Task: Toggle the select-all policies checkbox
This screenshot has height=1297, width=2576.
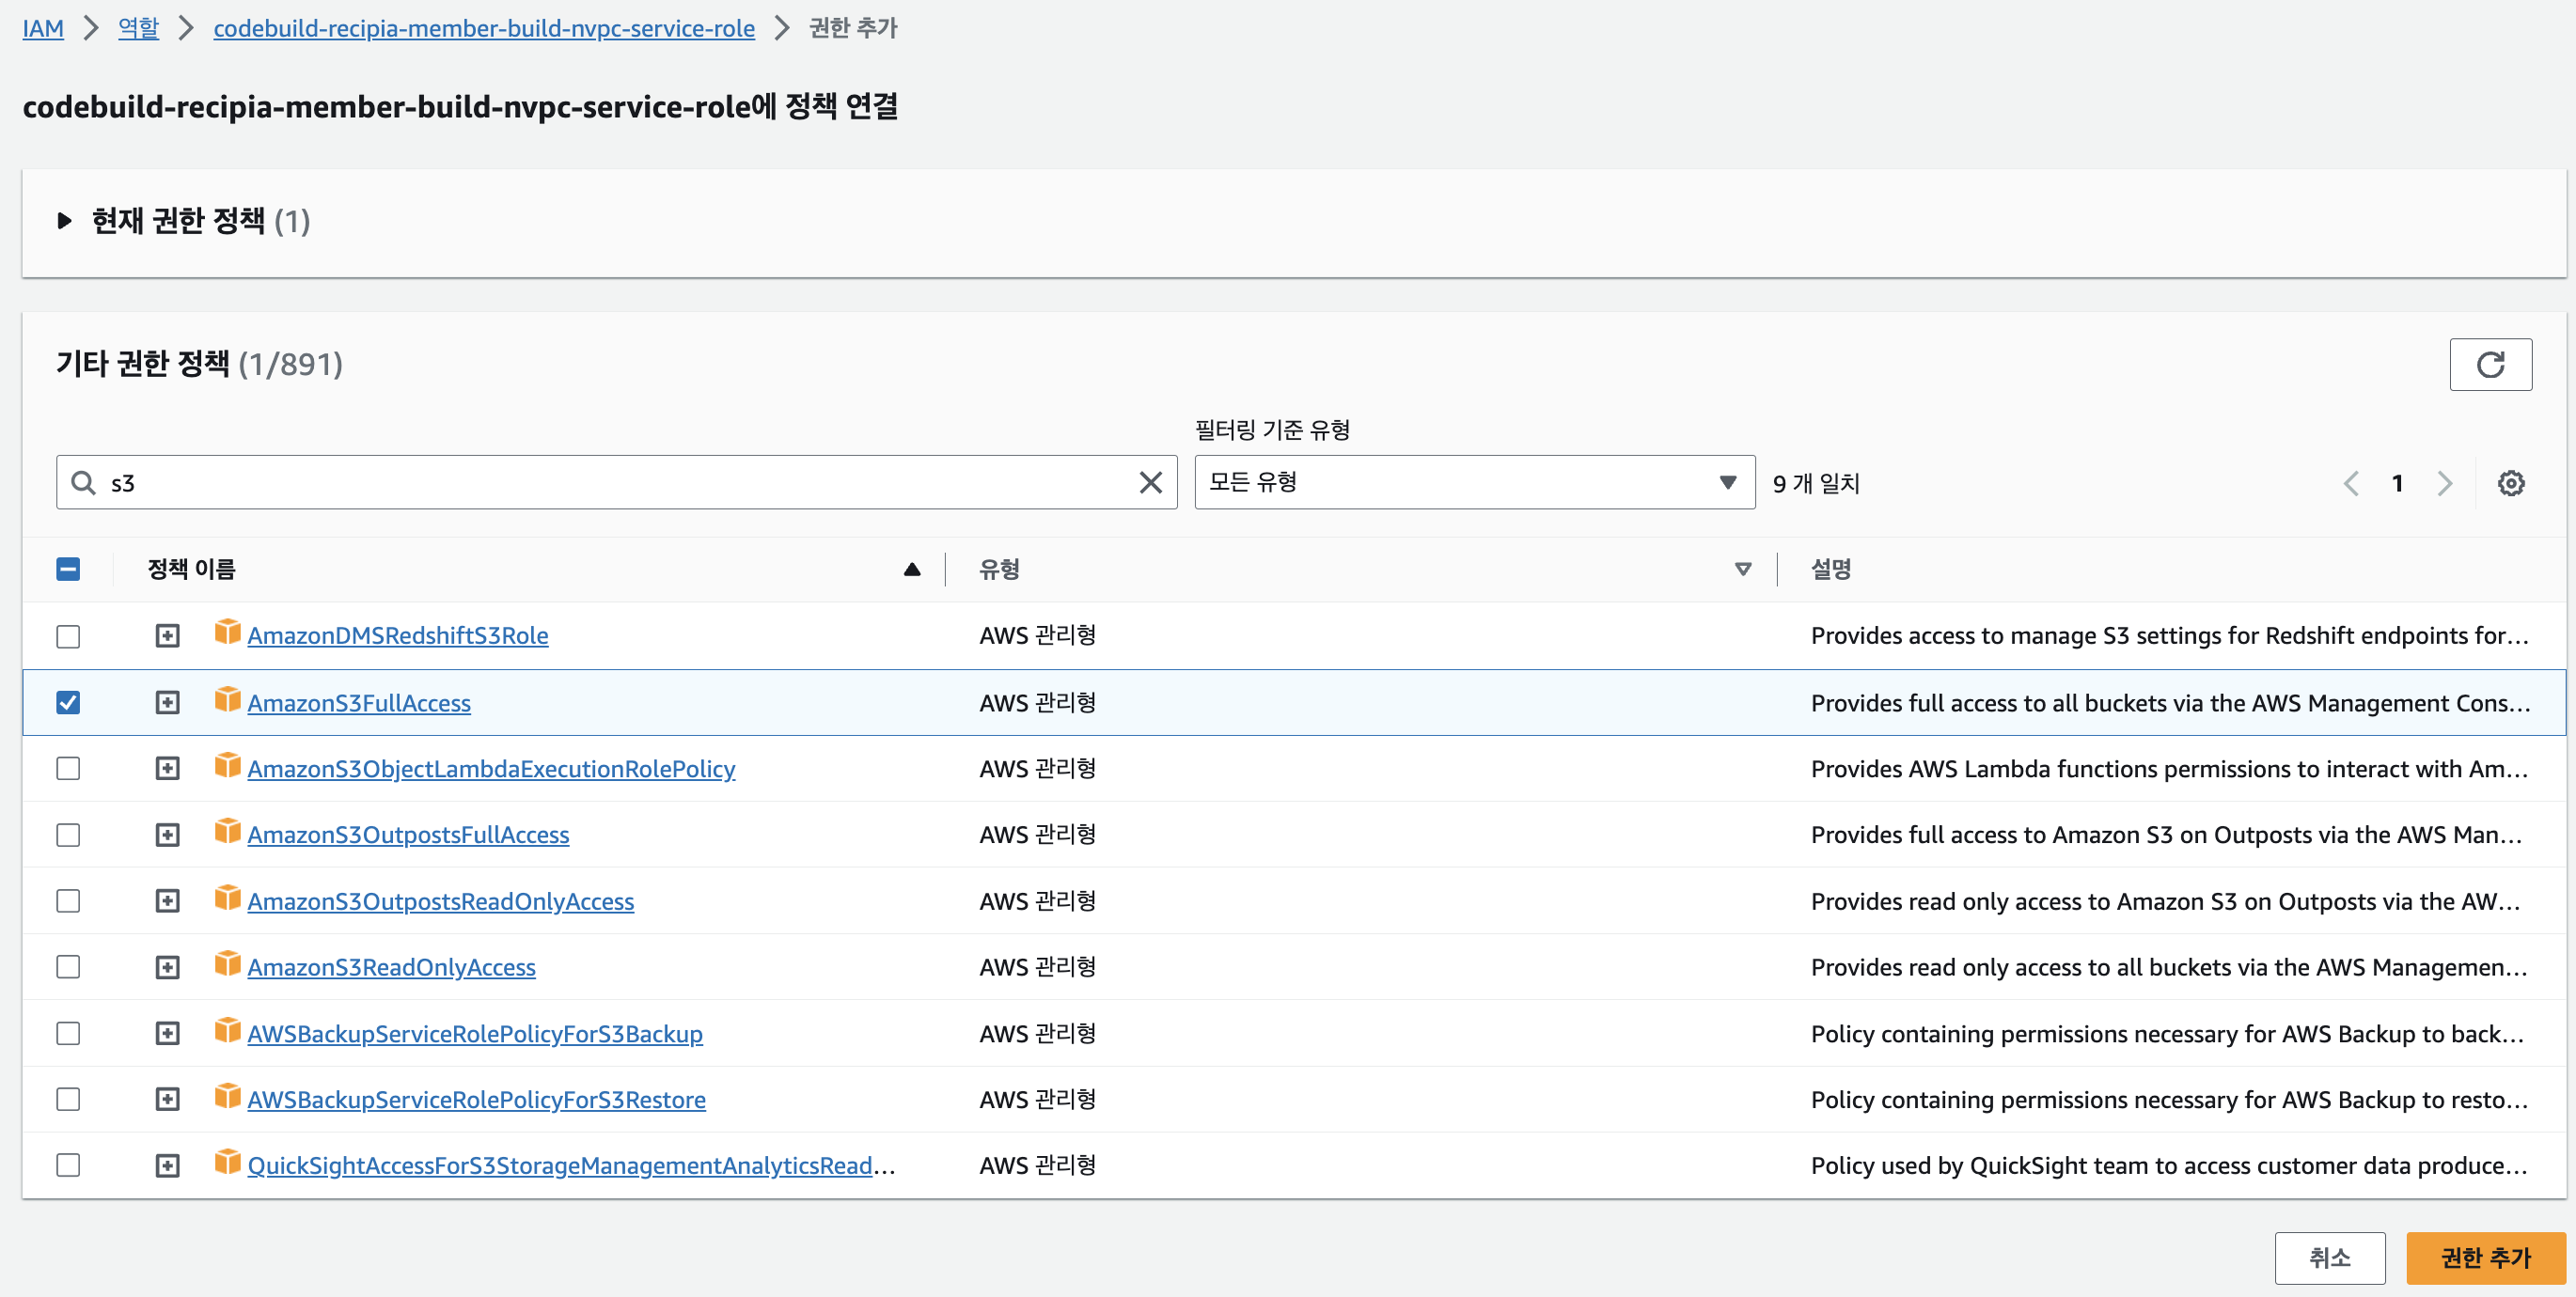Action: tap(68, 569)
